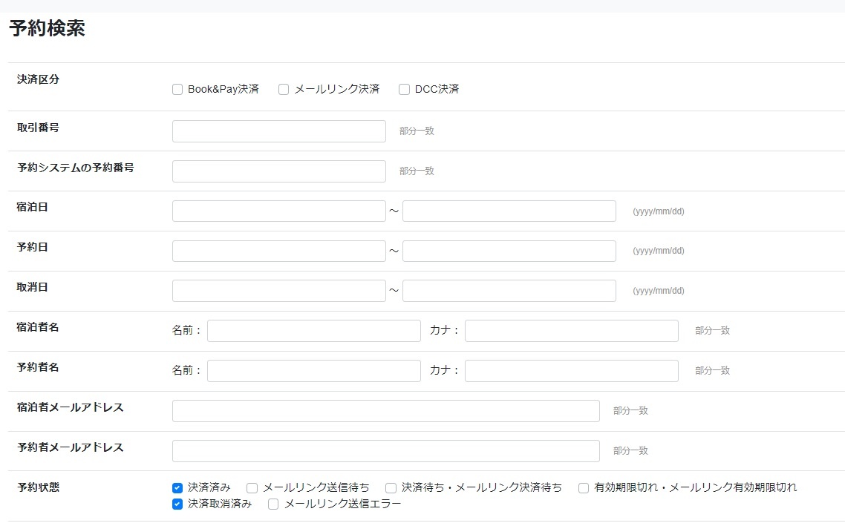The image size is (845, 523).
Task: Click the 取引番号 input field
Action: pyautogui.click(x=279, y=131)
